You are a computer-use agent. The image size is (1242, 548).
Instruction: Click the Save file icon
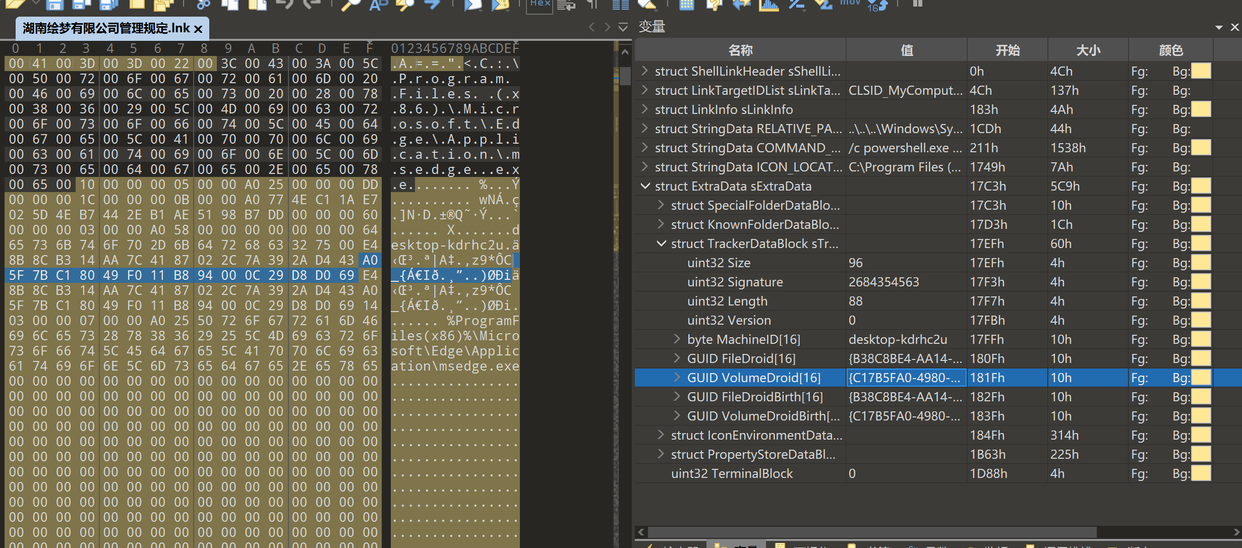click(x=55, y=5)
